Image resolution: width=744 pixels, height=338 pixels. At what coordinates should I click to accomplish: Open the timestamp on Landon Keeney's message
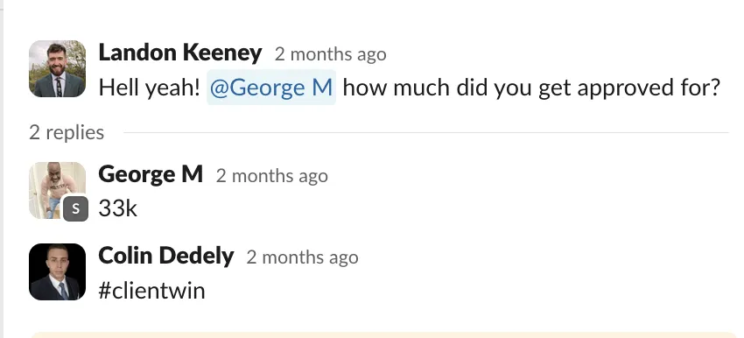(330, 54)
